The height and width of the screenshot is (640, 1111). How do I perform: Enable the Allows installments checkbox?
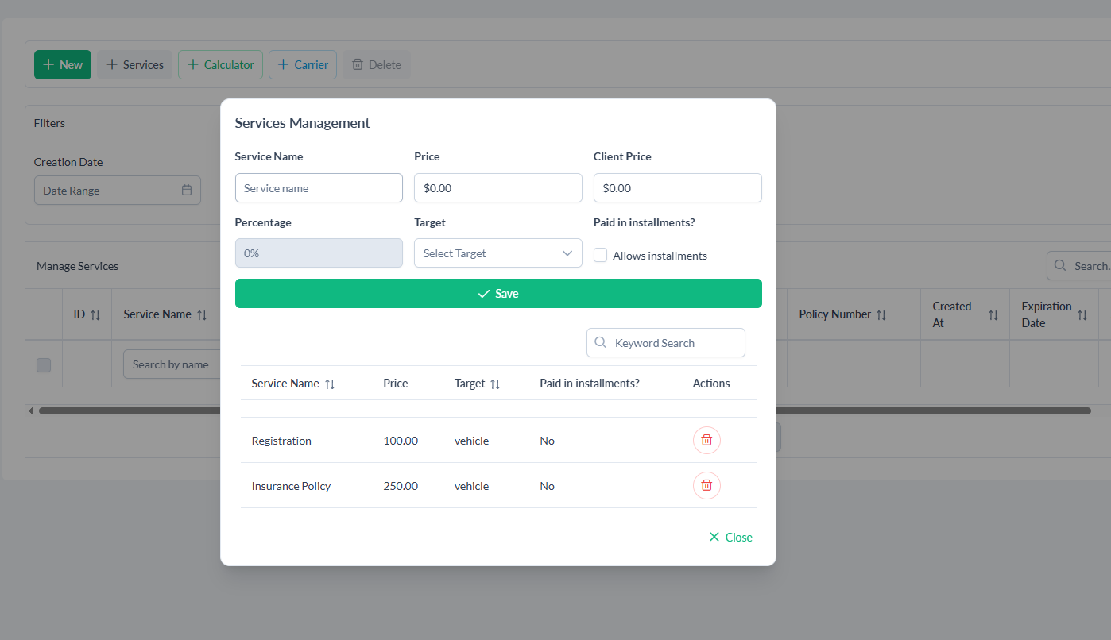601,256
